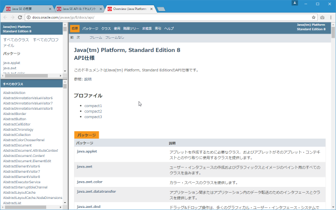Reload the page with the refresh icon
This screenshot has height=210, width=336.
[x=20, y=17]
